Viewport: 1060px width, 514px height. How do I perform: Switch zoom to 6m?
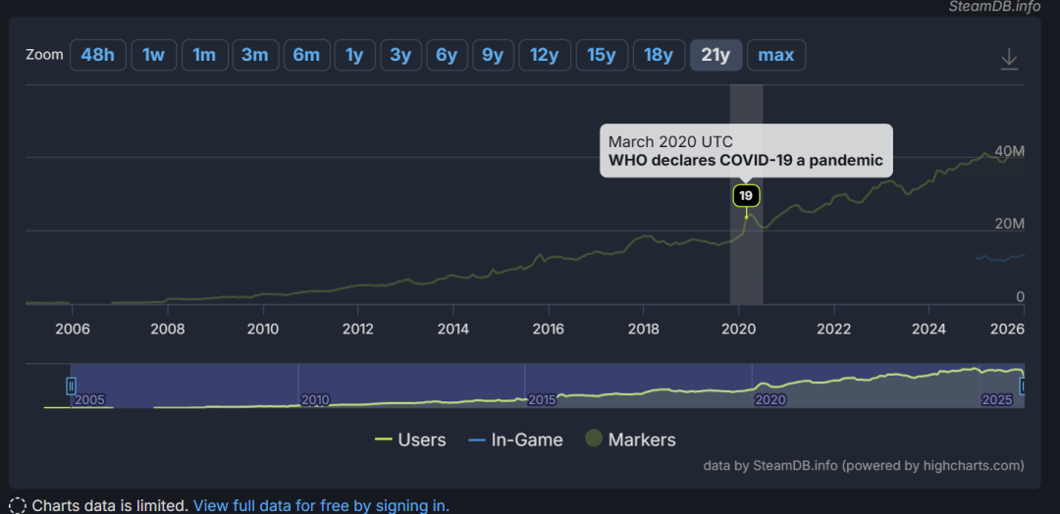pyautogui.click(x=307, y=55)
